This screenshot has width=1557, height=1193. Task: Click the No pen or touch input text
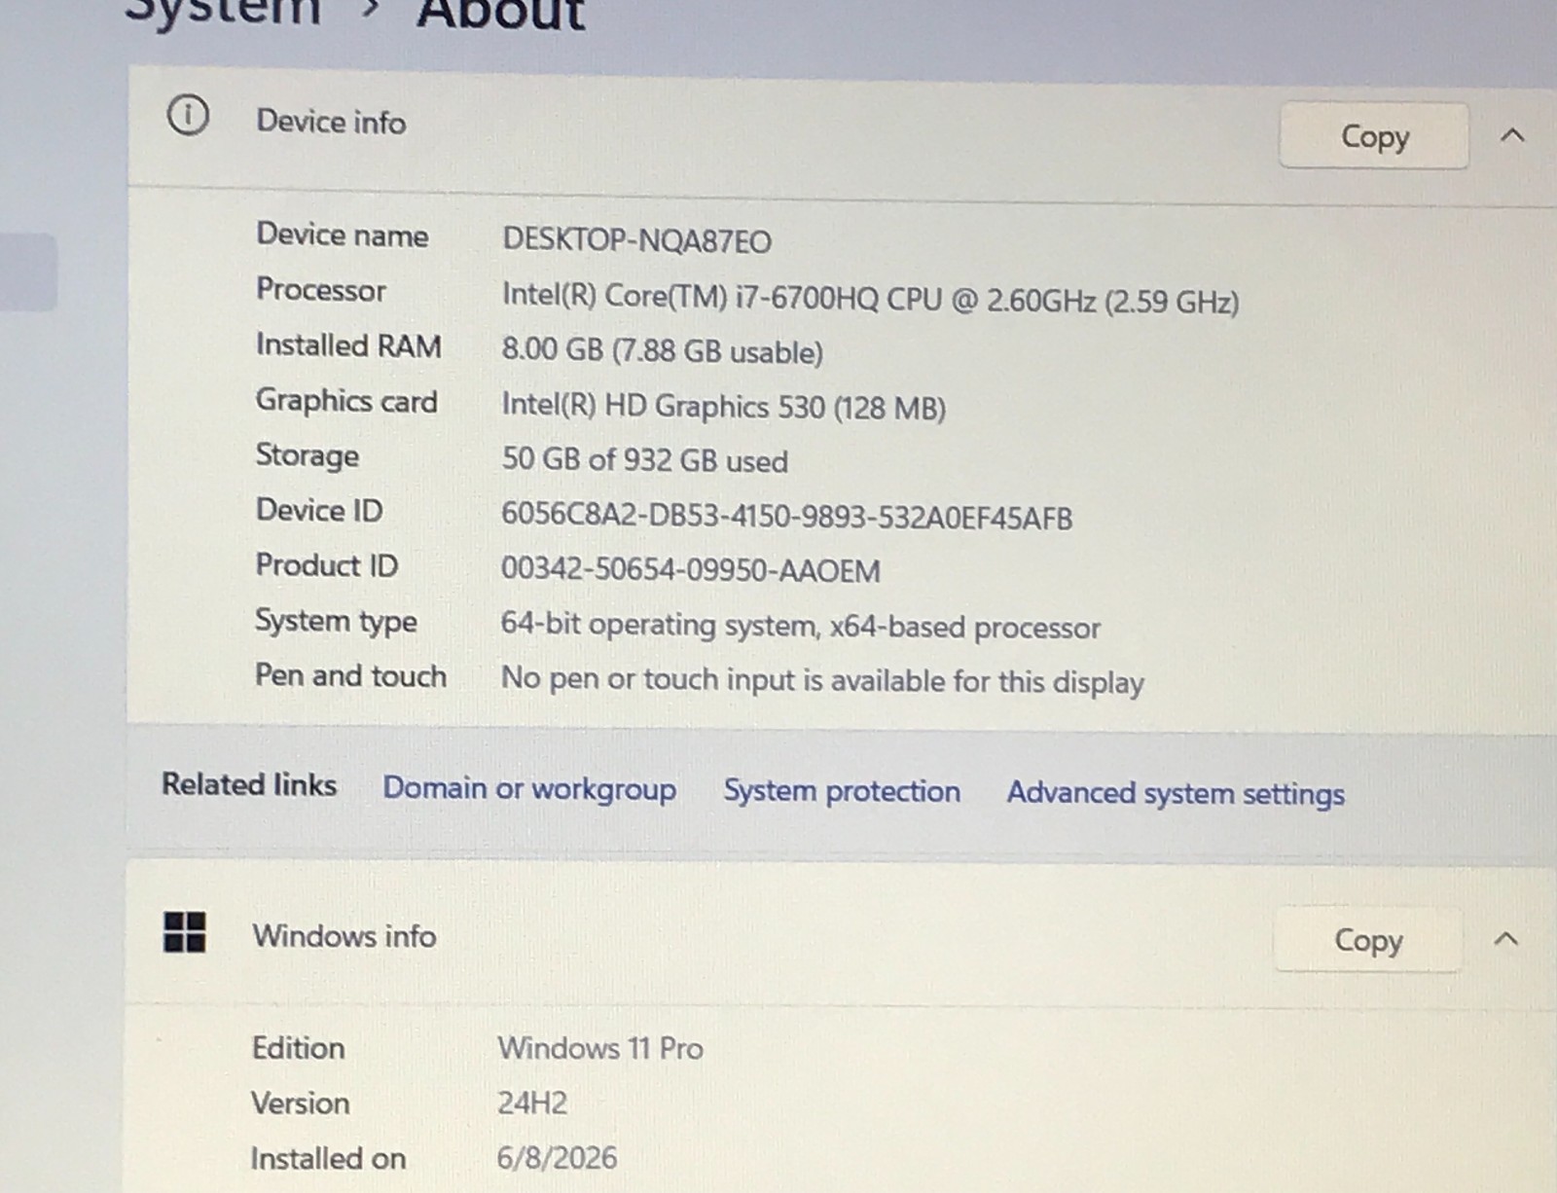(822, 680)
